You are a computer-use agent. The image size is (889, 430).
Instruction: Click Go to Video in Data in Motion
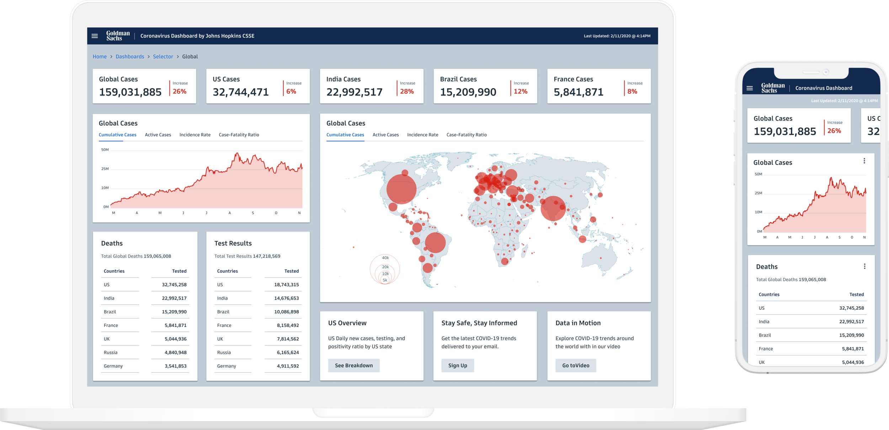[x=575, y=365]
